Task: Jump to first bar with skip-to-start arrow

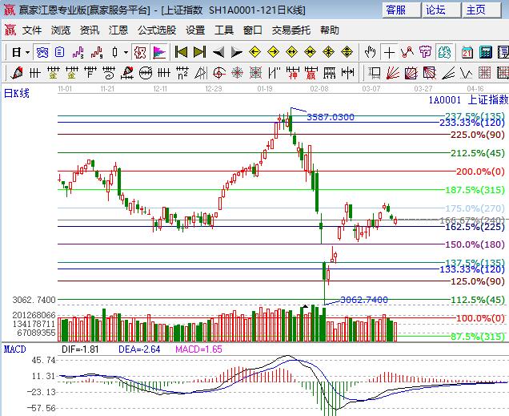Action: (181, 52)
